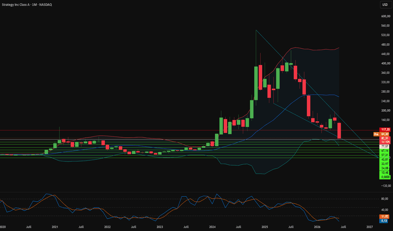393x231 pixels.
Task: Click the Strategy Inc Class A chart title
Action: (27, 5)
